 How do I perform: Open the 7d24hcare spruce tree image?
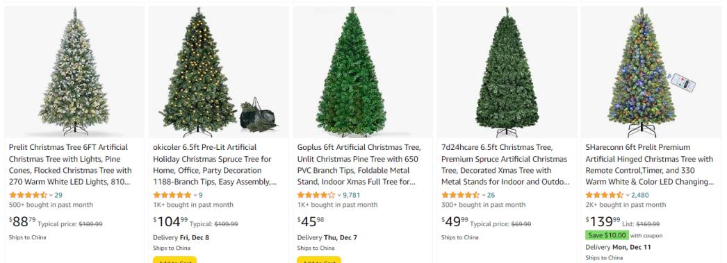pyautogui.click(x=507, y=71)
